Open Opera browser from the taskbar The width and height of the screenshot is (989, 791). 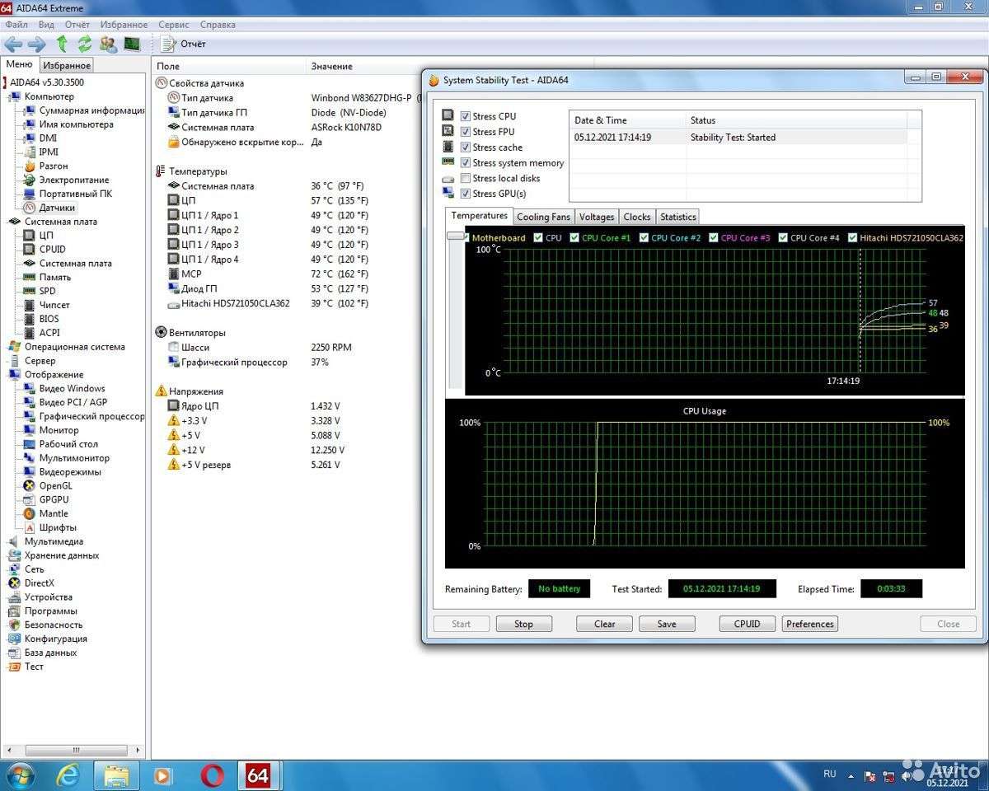coord(212,775)
